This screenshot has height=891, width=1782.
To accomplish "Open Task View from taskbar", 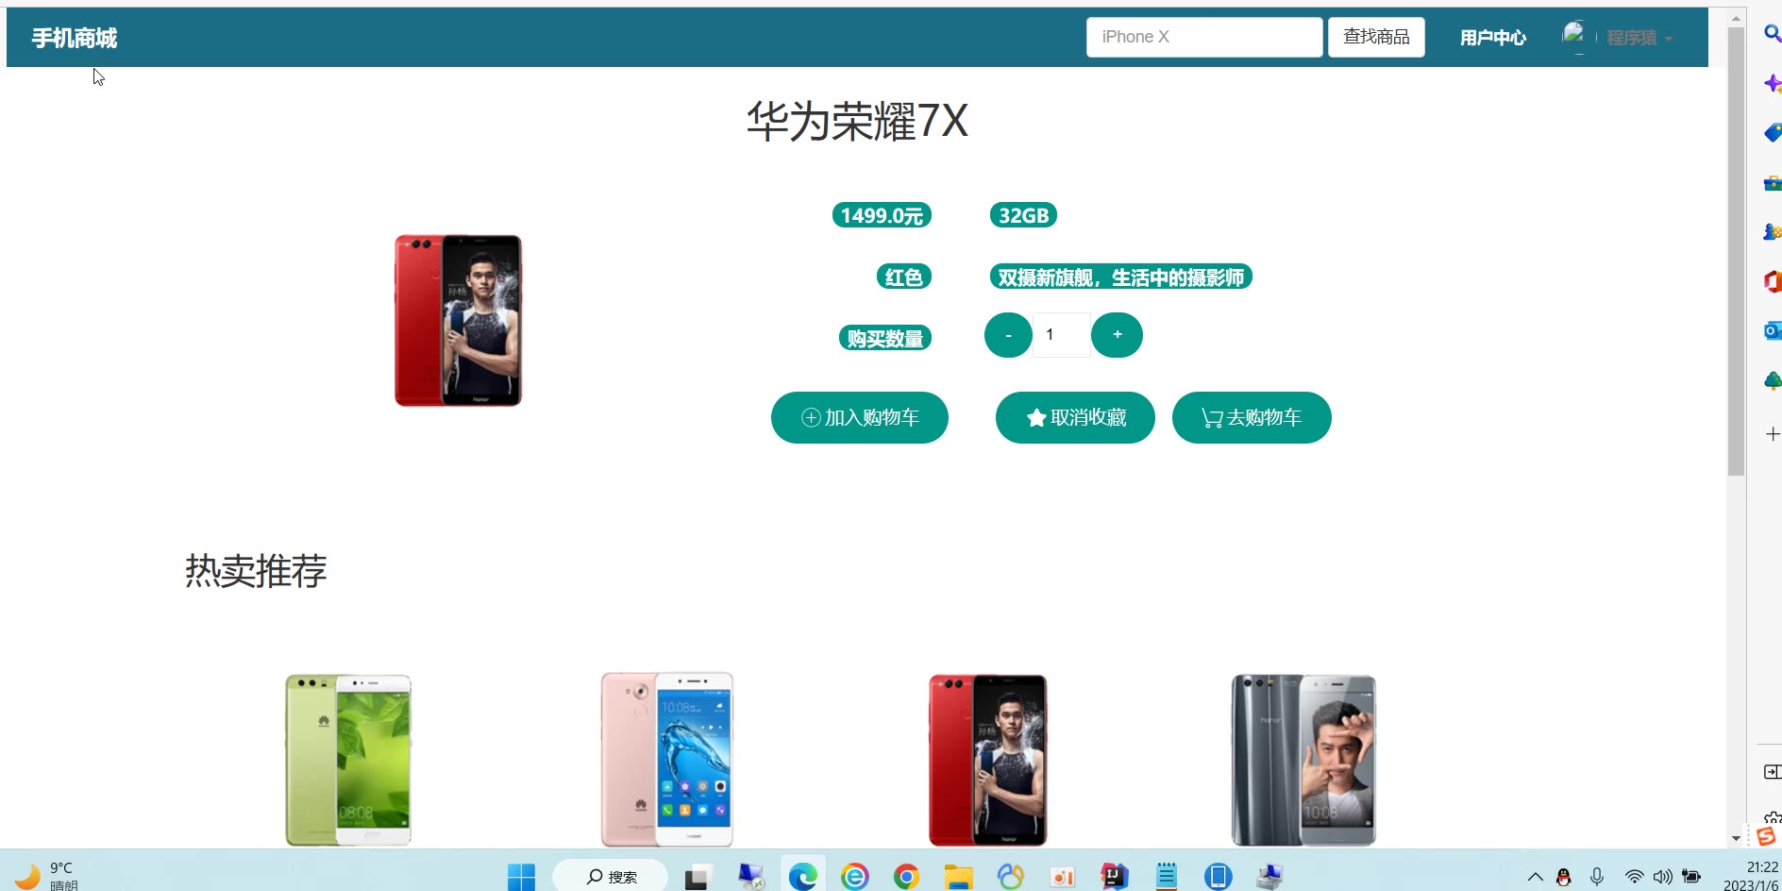I will click(698, 878).
